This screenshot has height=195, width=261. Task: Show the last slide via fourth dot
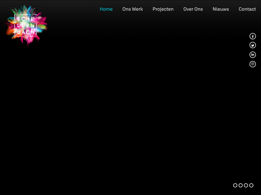pyautogui.click(x=251, y=185)
